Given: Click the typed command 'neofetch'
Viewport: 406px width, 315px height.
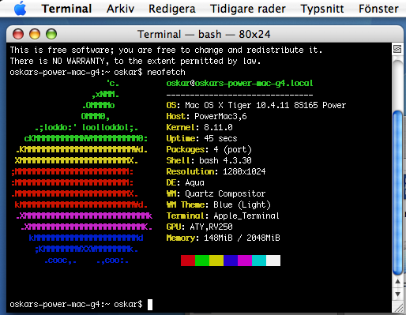Looking at the screenshot, I should tap(166, 73).
